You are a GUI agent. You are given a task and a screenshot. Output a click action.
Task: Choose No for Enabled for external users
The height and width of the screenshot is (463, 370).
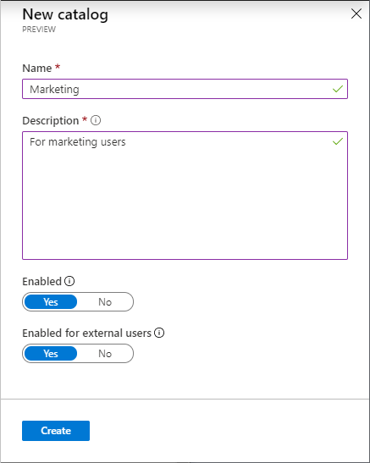point(105,354)
